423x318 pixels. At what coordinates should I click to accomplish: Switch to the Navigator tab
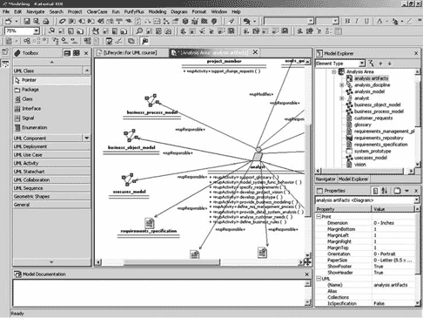click(x=326, y=179)
